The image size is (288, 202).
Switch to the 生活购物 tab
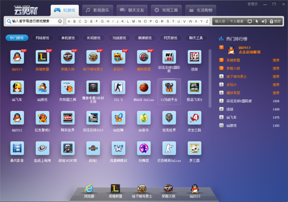pyautogui.click(x=201, y=10)
